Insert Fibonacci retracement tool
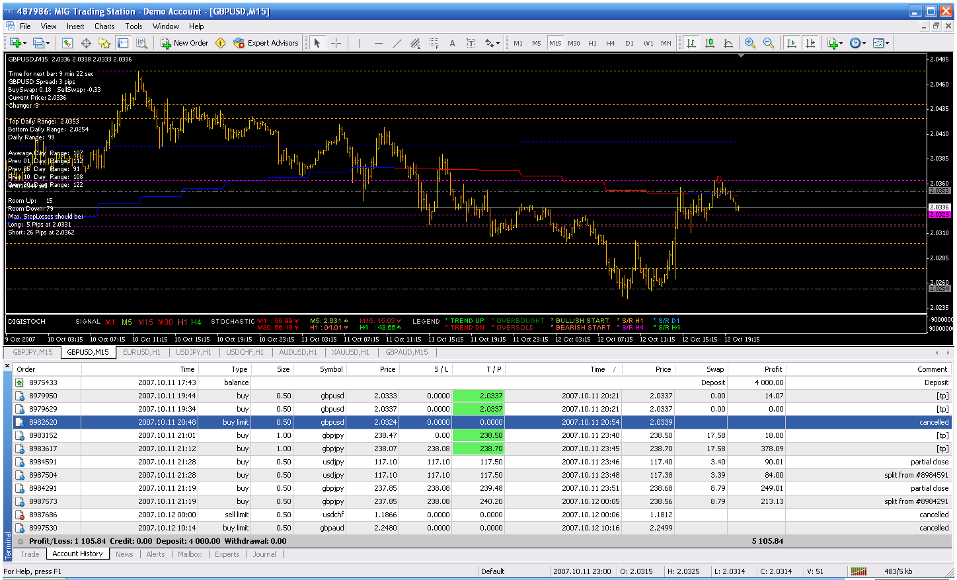Screen dimensions: 957x580 434,43
